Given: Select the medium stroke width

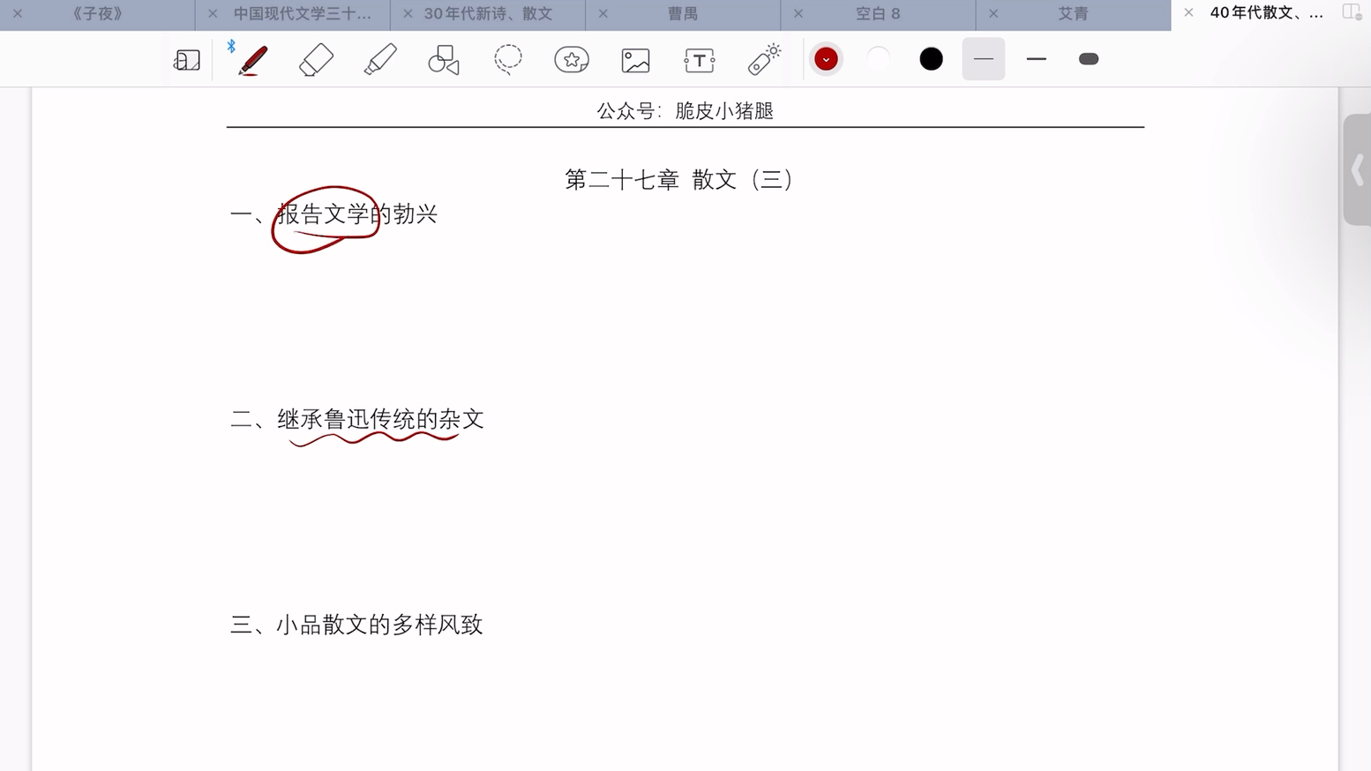Looking at the screenshot, I should (1037, 59).
